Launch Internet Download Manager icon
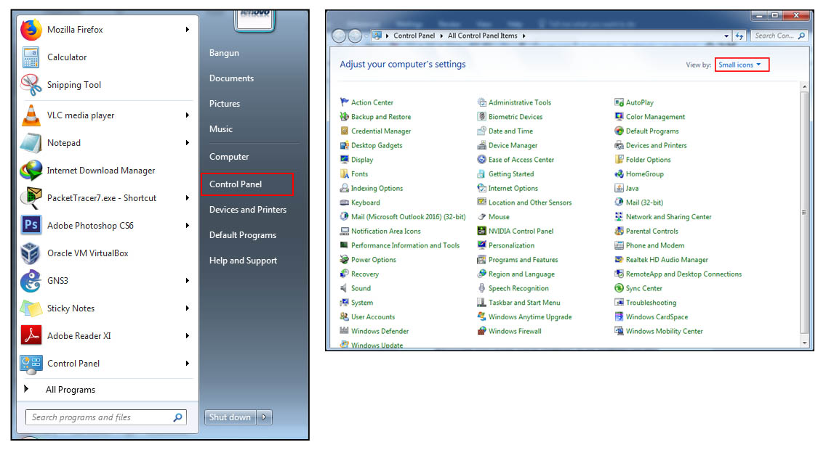The height and width of the screenshot is (450, 826). [x=31, y=171]
